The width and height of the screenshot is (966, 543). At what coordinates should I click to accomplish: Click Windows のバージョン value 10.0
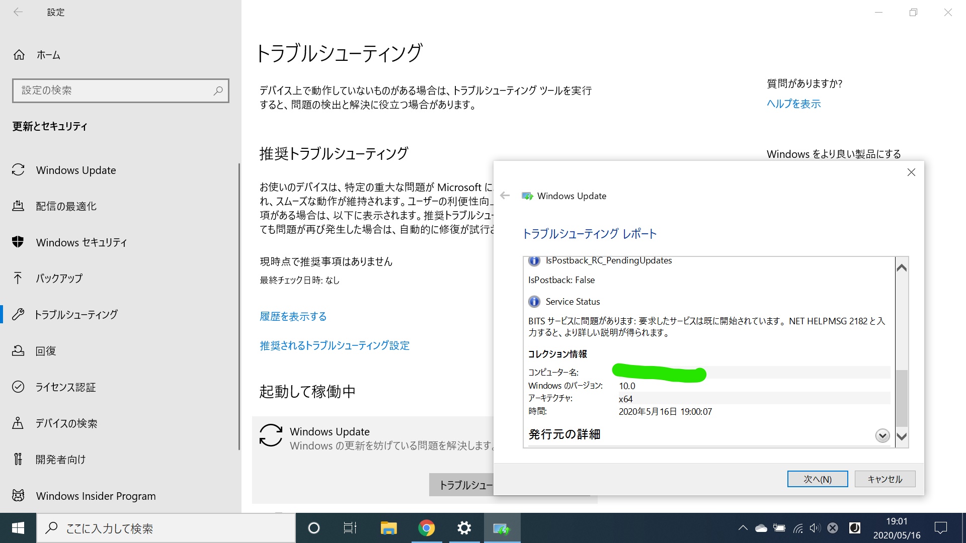[x=627, y=386]
